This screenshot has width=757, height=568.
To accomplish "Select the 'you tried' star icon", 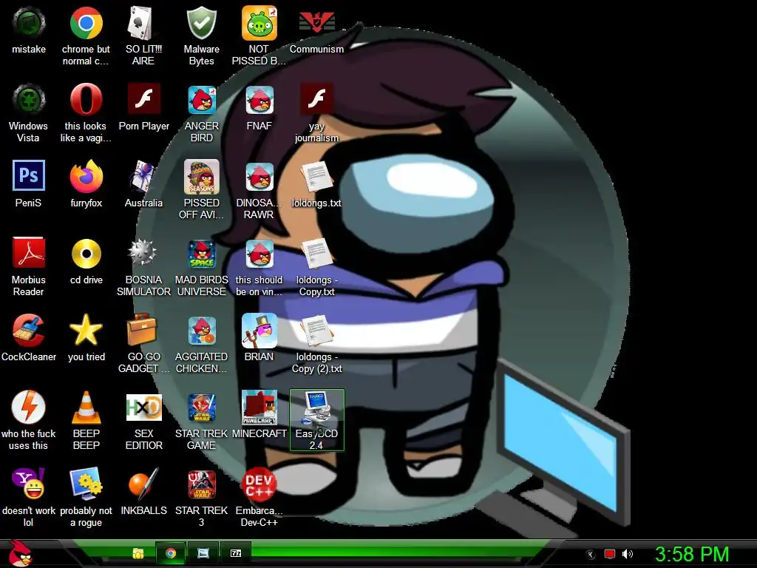I will [86, 331].
